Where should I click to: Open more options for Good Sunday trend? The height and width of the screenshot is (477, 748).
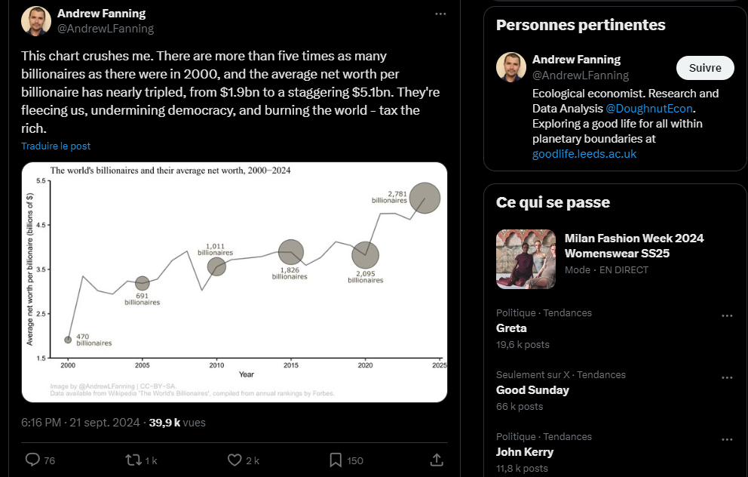pos(727,378)
